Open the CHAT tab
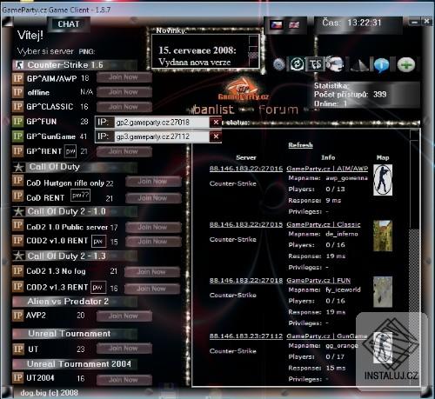435x399 pixels. point(69,24)
